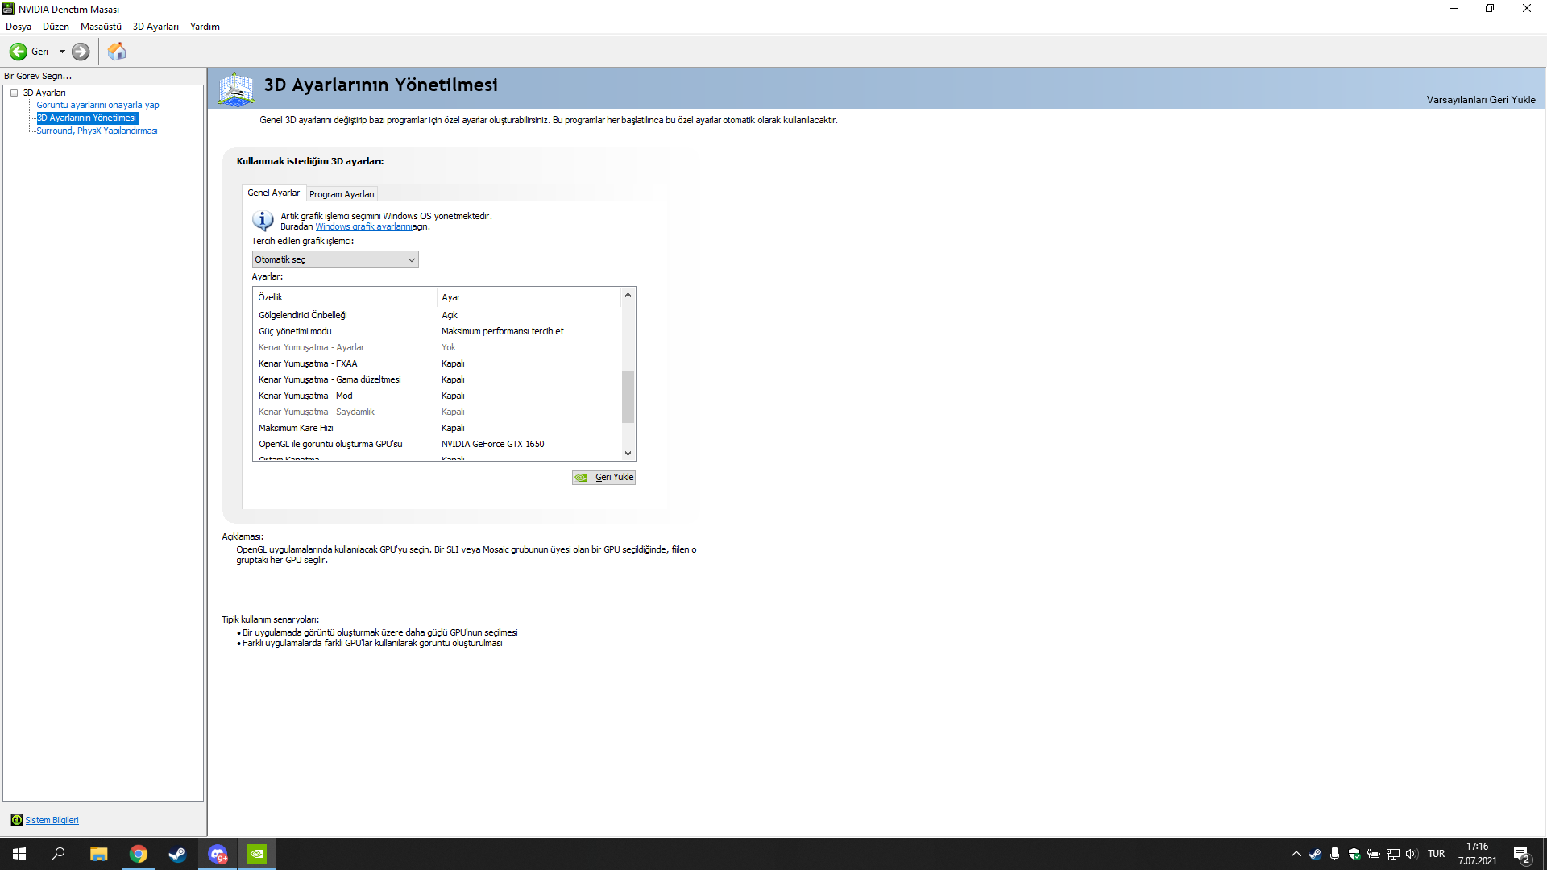Switch to the Program Ayarları tab

click(342, 194)
